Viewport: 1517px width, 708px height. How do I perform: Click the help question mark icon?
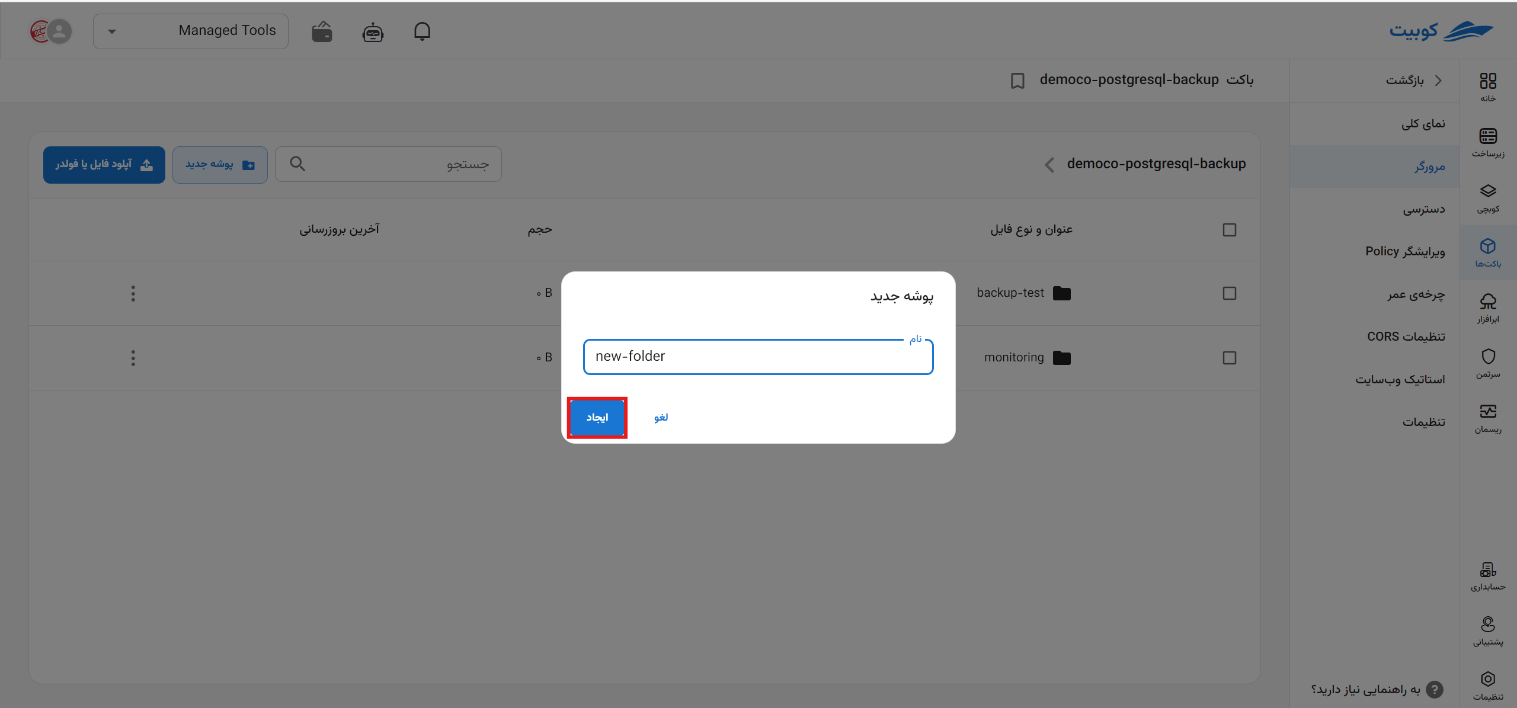coord(1435,690)
